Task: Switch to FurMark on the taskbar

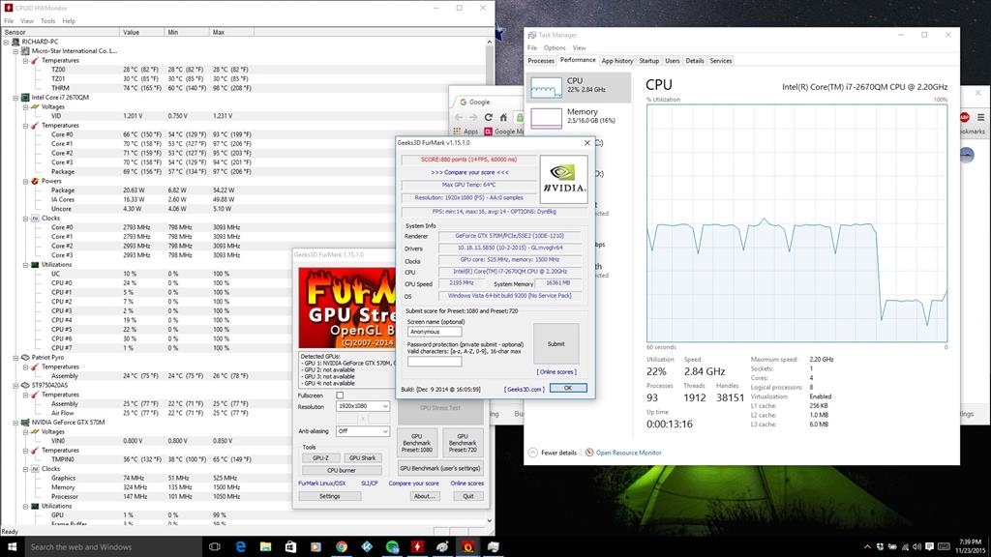Action: coord(467,547)
